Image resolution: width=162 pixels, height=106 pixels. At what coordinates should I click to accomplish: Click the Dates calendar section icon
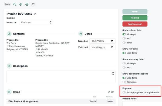[81, 34]
